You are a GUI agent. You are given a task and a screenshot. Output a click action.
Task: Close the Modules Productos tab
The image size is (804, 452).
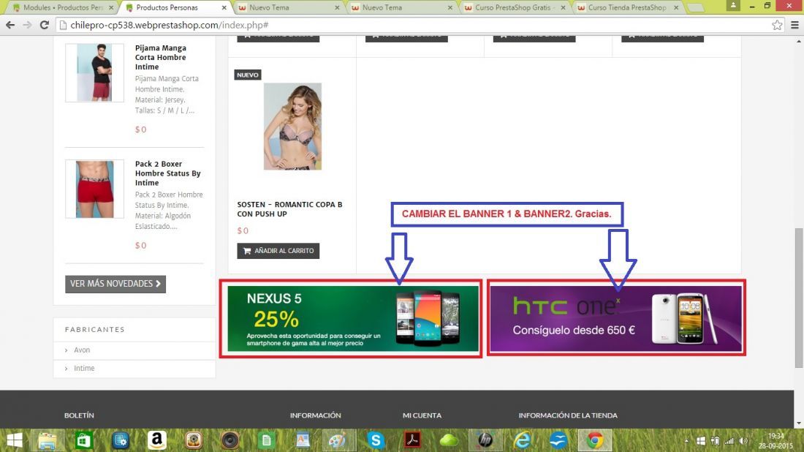coord(111,8)
